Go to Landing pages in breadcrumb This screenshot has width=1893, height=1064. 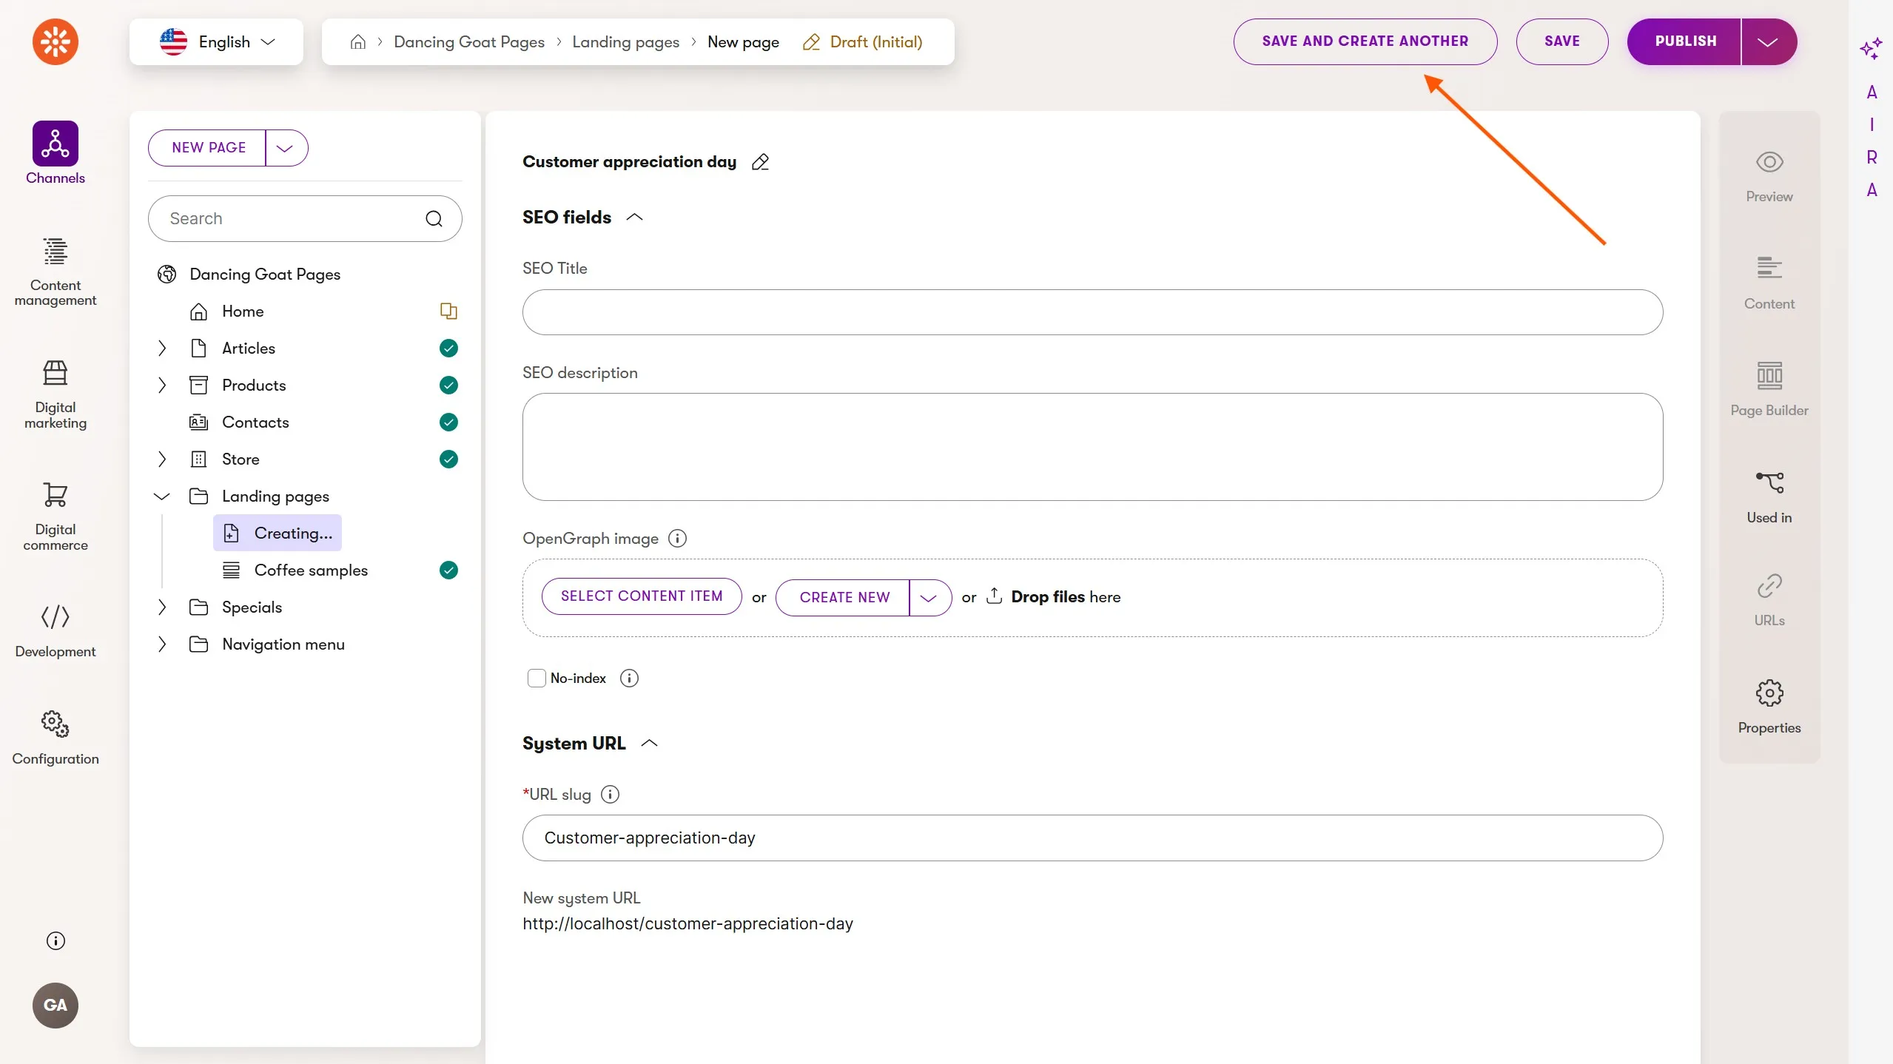tap(626, 42)
